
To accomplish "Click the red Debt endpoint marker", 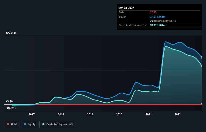I will (202, 104).
